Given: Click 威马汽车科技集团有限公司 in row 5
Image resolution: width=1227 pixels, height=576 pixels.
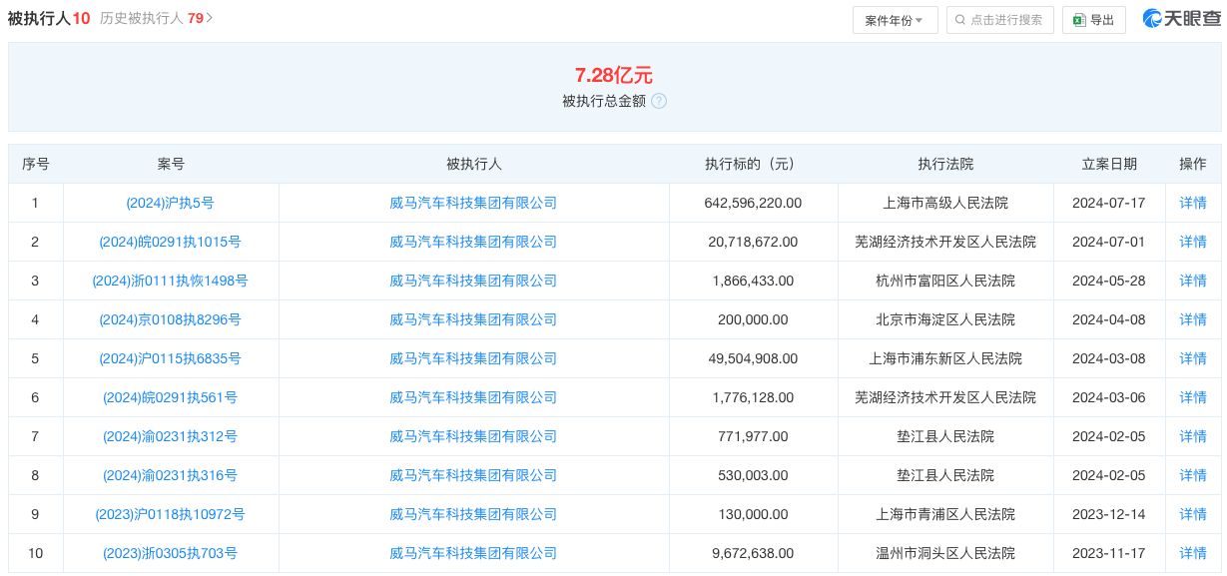Looking at the screenshot, I should [473, 358].
